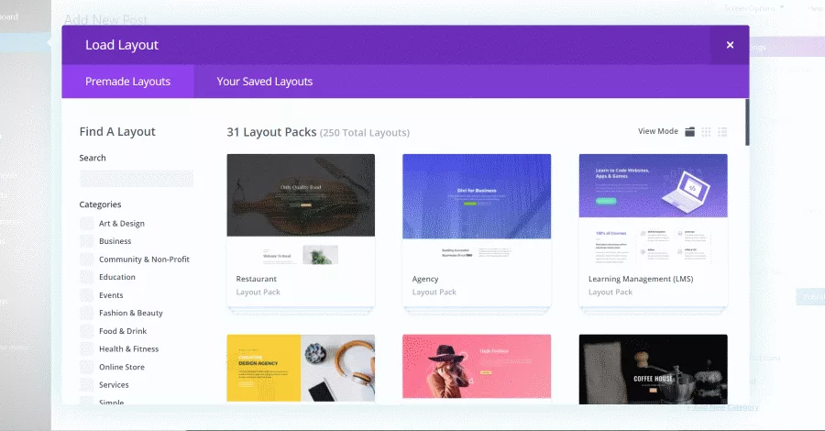Viewport: 825px width, 431px height.
Task: Open the Creative Design Agency pack thumbnail
Action: (x=301, y=368)
